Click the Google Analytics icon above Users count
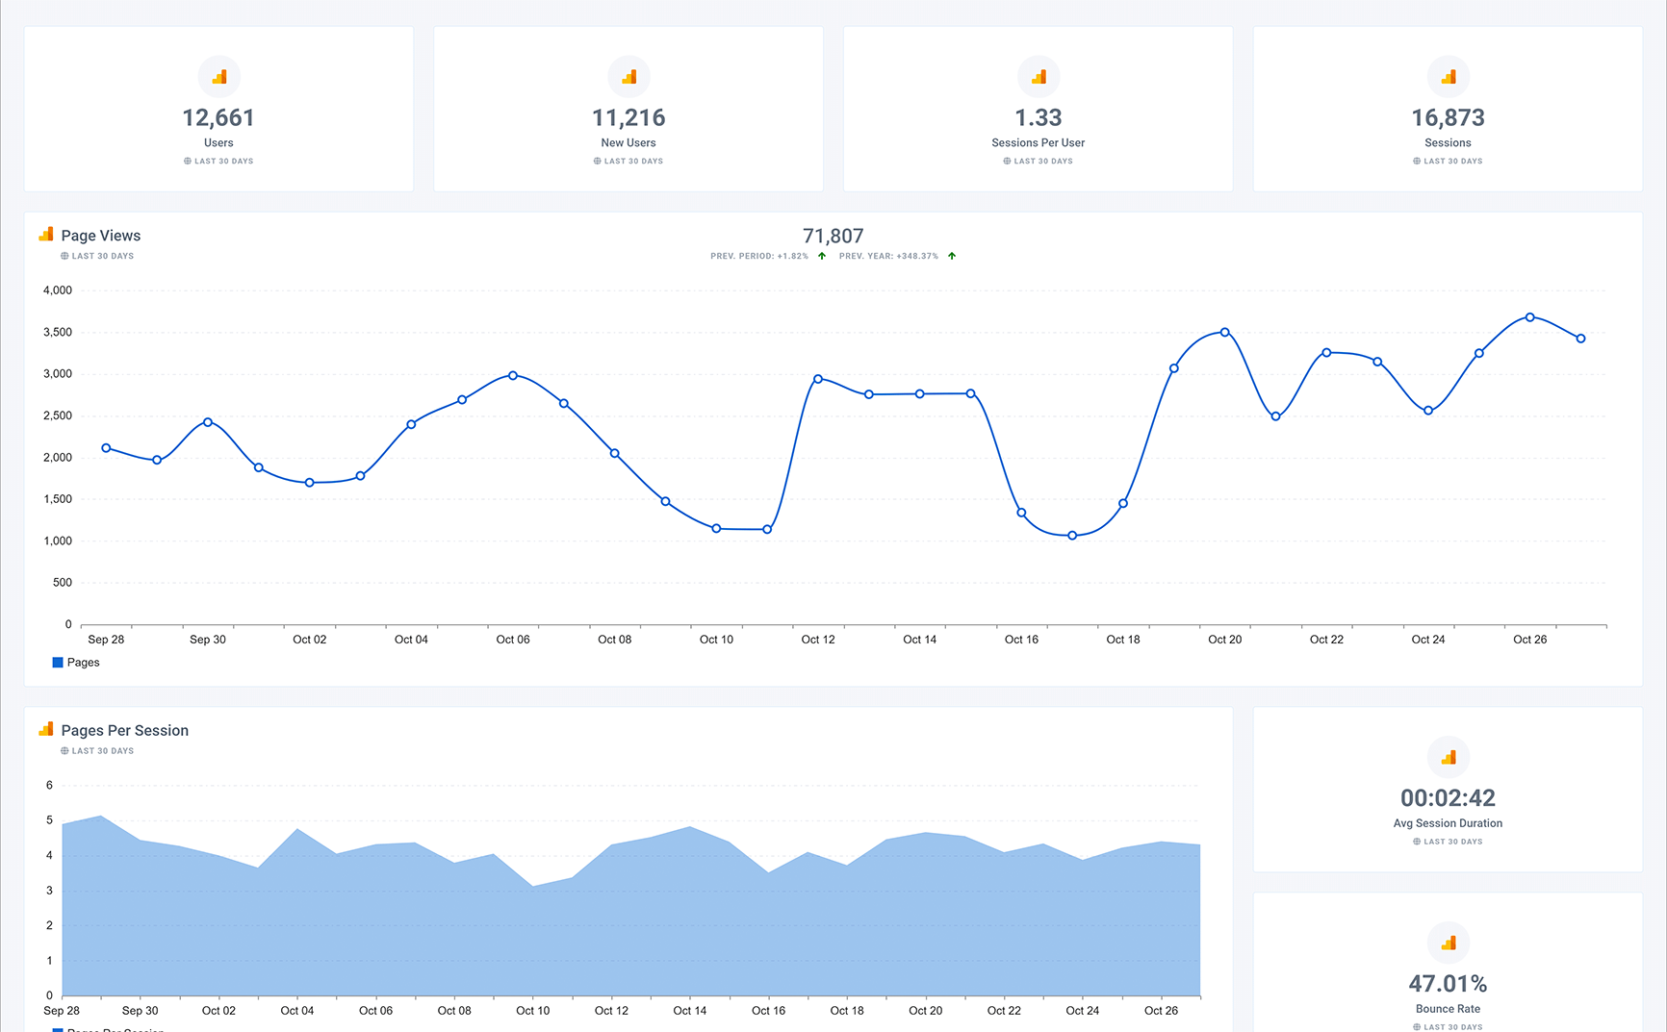The image size is (1667, 1032). [219, 77]
